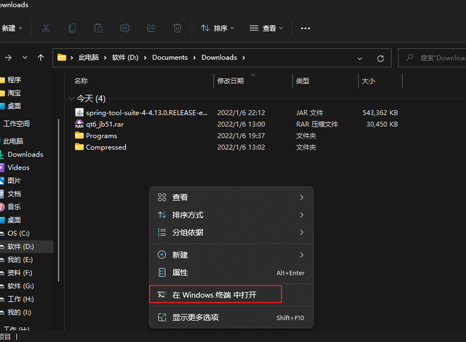Viewport: 466px width, 342px height.
Task: Open the 排序 sort dropdown
Action: [x=217, y=28]
